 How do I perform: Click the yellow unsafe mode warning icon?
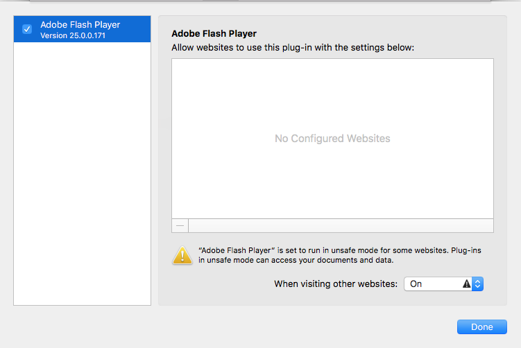click(182, 254)
